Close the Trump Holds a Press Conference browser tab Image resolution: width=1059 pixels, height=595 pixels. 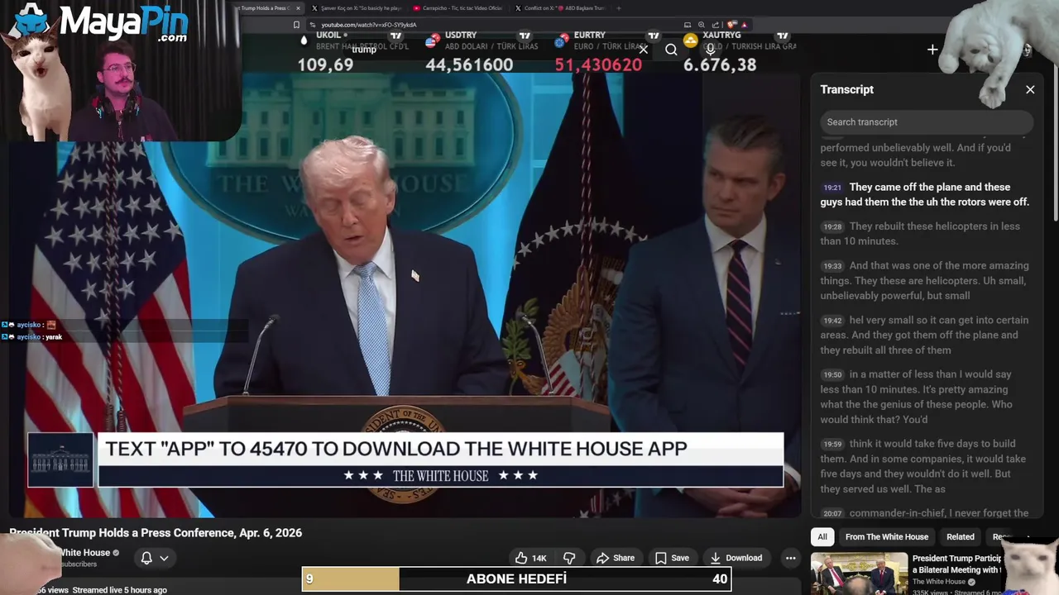(x=299, y=8)
